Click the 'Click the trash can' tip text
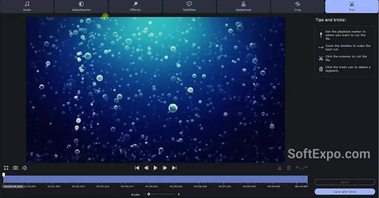This screenshot has height=198, width=379. (348, 69)
